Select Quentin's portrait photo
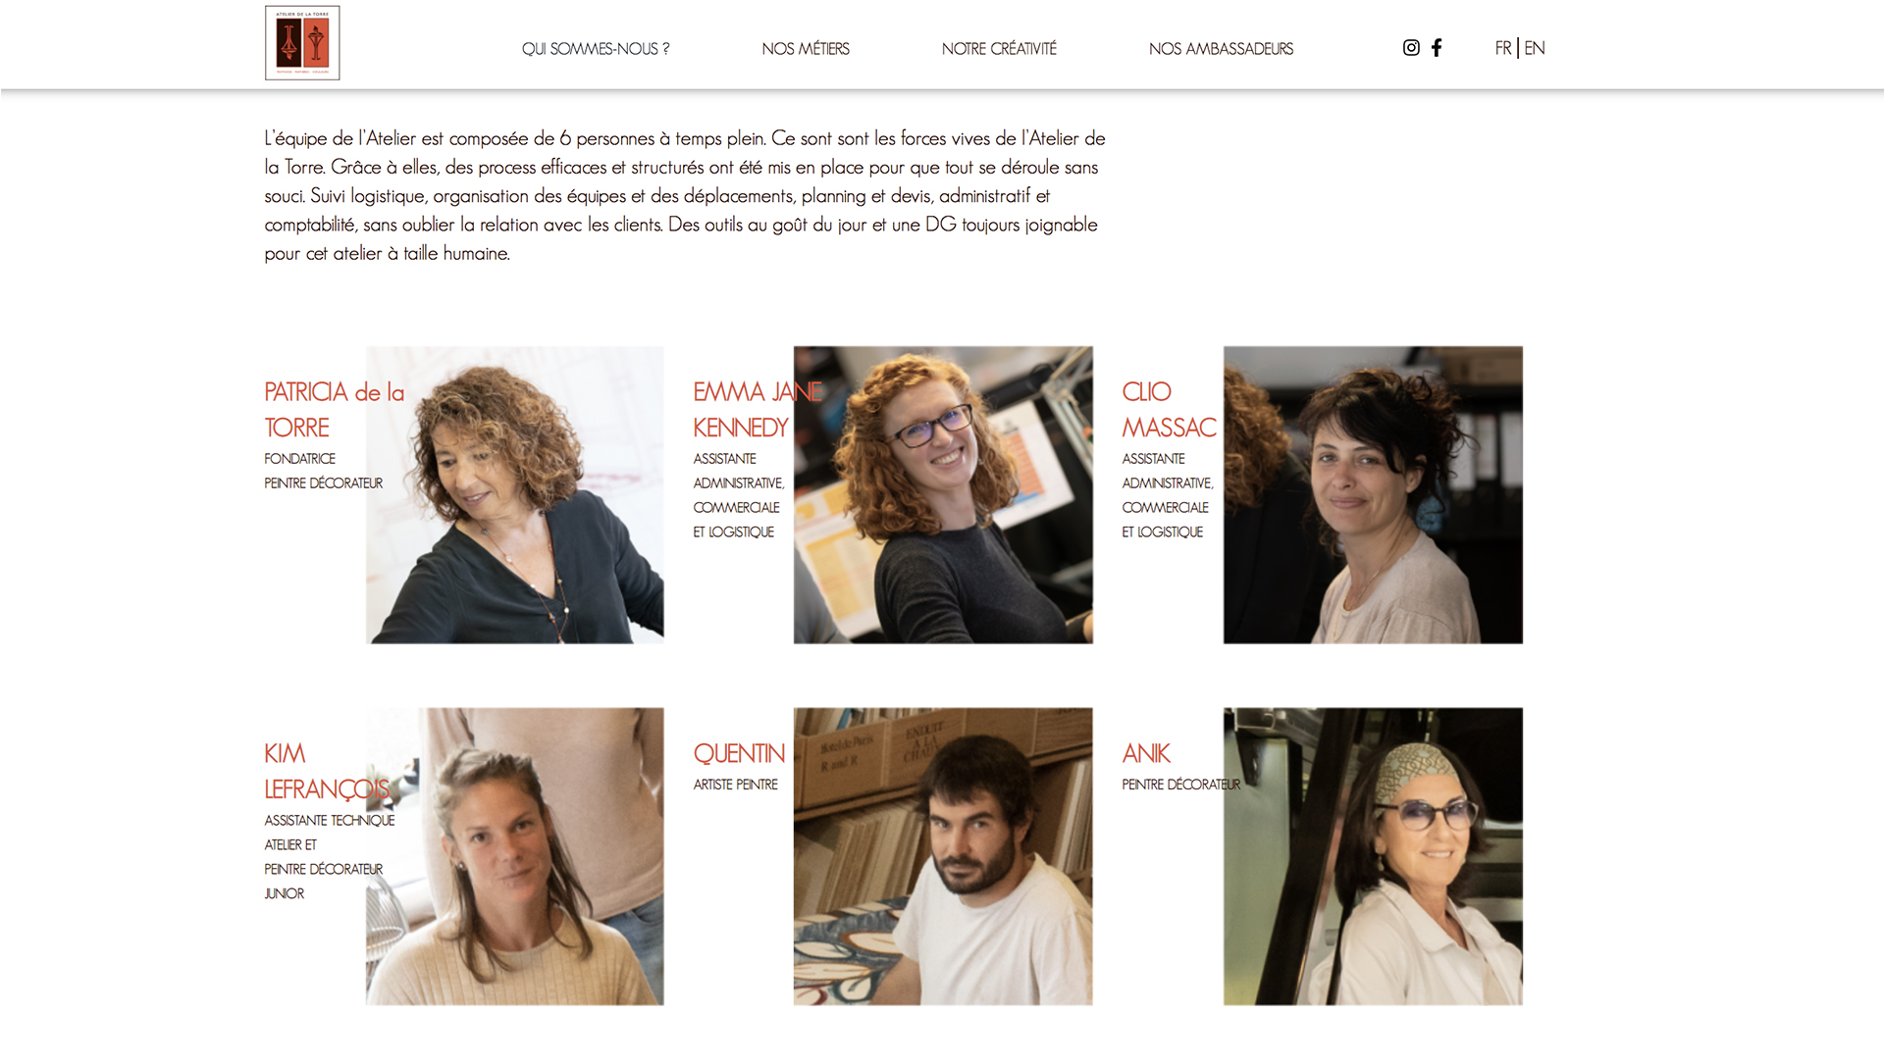 [943, 856]
